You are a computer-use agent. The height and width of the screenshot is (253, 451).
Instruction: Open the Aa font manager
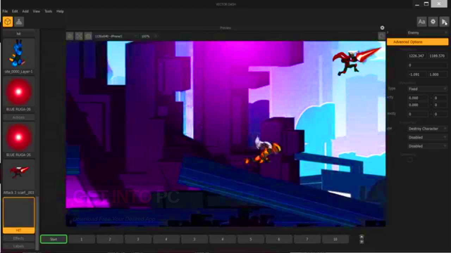click(421, 22)
